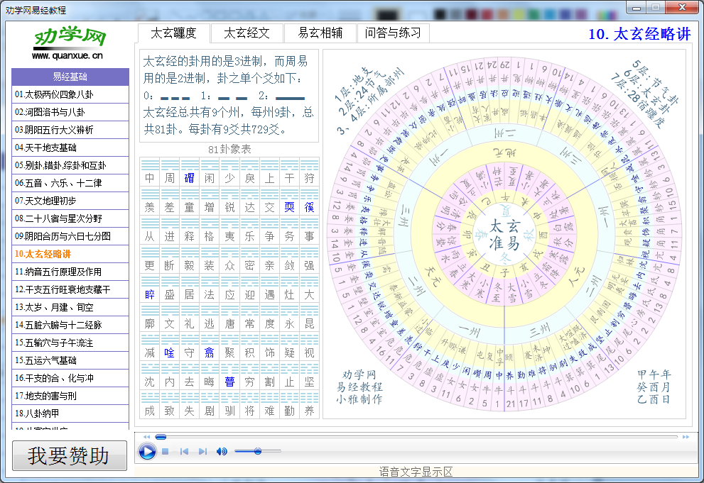
Task: Open lesson 05.别卦、错卦、综卦和互卦
Action: point(70,165)
